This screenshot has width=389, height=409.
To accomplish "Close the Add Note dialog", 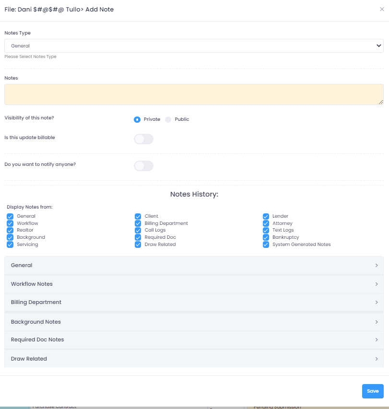I will (381, 9).
